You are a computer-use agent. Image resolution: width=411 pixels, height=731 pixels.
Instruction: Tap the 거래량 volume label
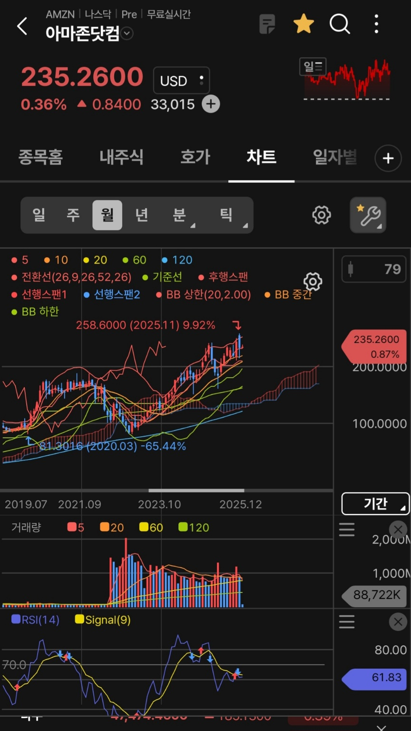coord(26,527)
